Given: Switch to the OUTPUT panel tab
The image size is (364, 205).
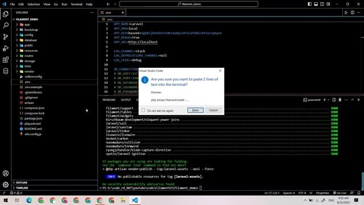Looking at the screenshot, I should pyautogui.click(x=126, y=100).
